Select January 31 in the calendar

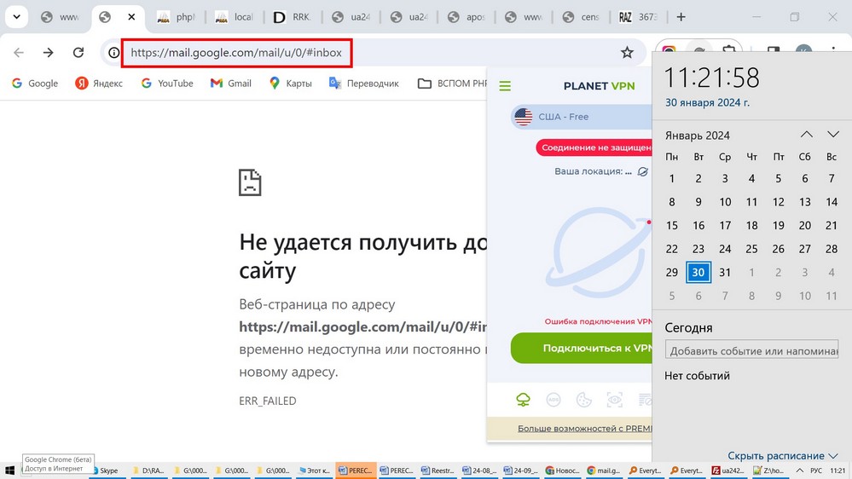(x=725, y=272)
